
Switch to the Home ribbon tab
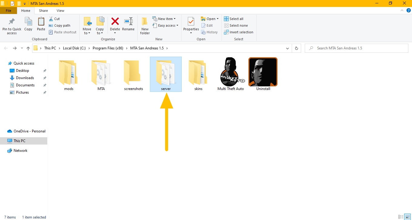tap(26, 11)
